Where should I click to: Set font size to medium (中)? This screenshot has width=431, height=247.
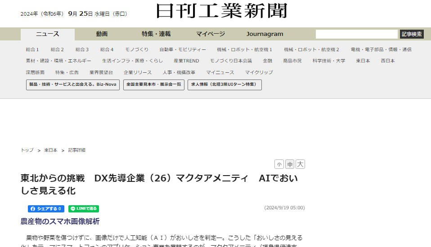[x=290, y=164]
